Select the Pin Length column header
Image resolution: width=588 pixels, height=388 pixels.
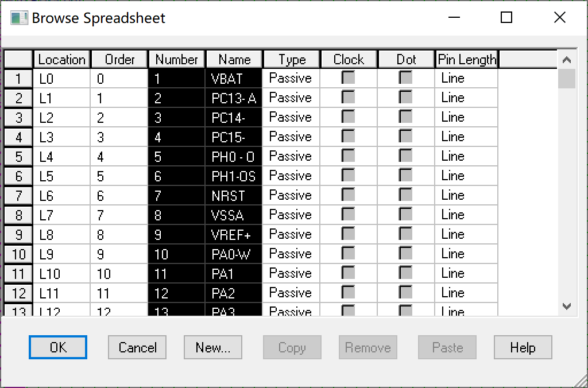tap(466, 59)
